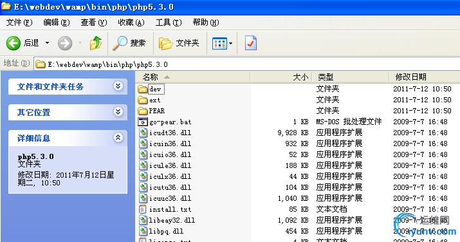460x242 pixels.
Task: Select icutu36.dll file icon
Action: click(x=143, y=187)
